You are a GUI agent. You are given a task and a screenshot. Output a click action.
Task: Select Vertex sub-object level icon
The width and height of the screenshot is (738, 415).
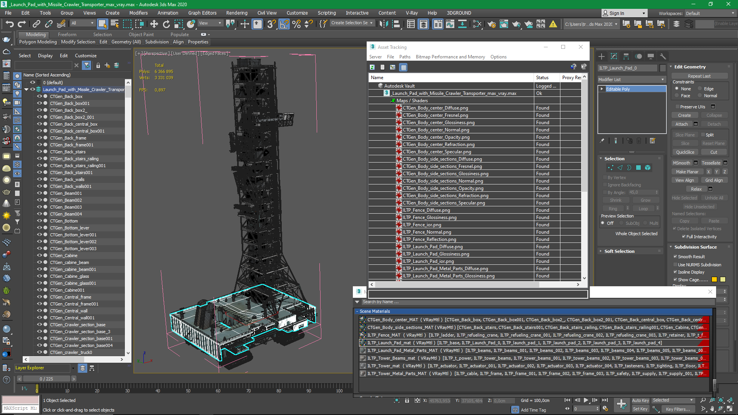tap(610, 168)
